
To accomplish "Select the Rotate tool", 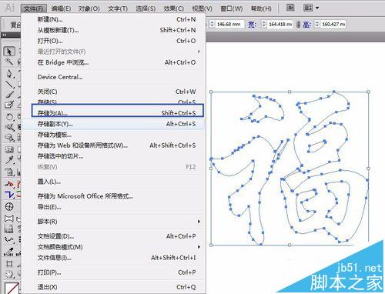I will click(9, 117).
